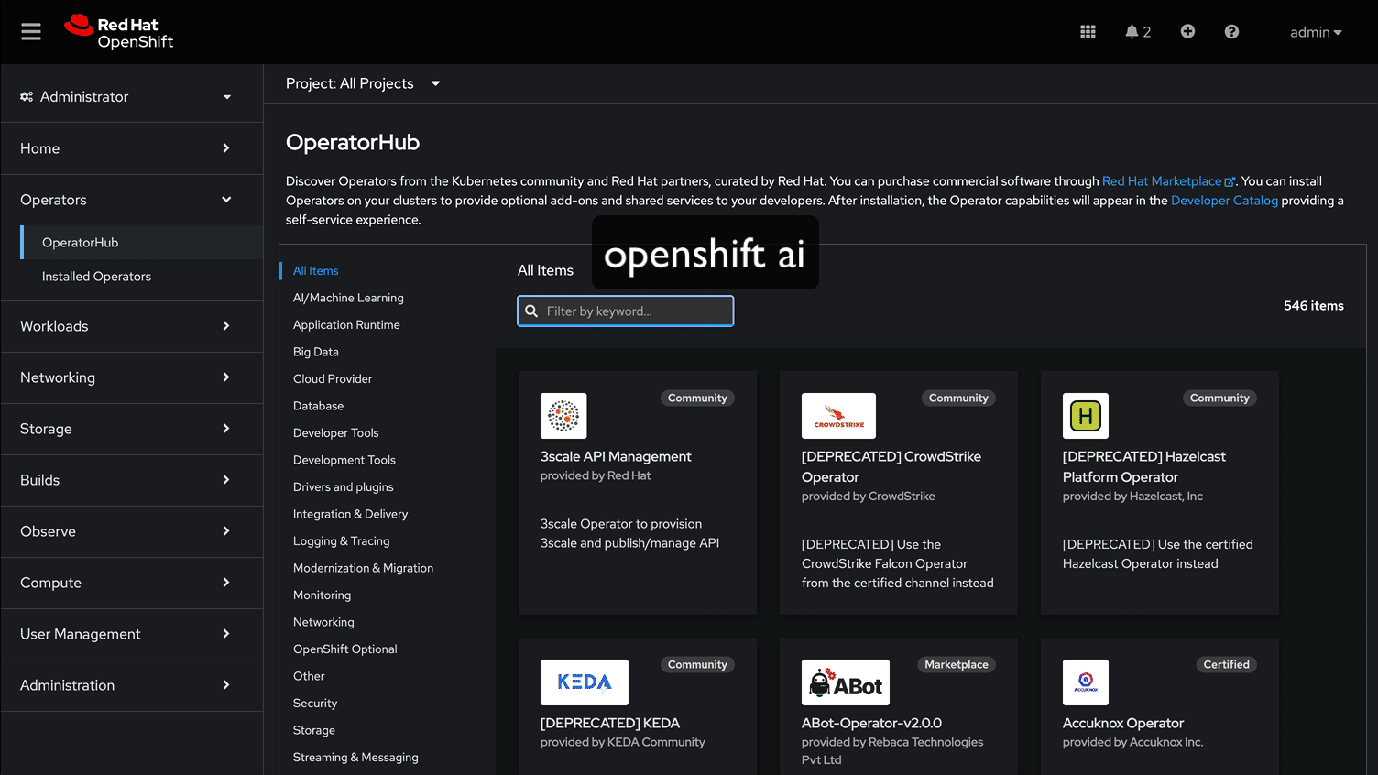The image size is (1378, 775).
Task: Select OperatorHub in the sidebar
Action: [x=141, y=243]
